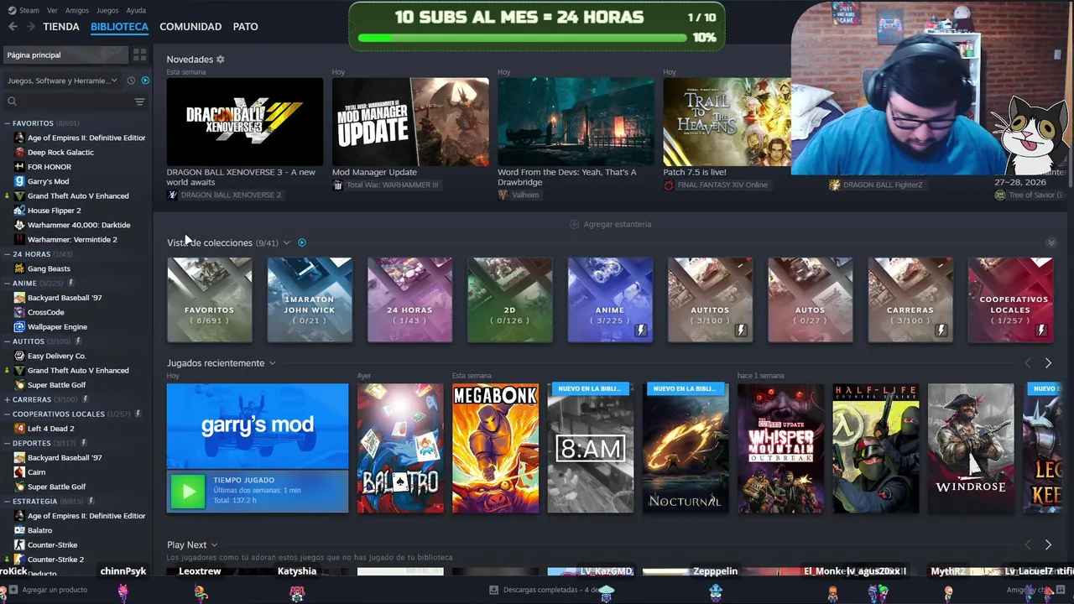Screen dimensions: 1074x604
Task: Switch to the COMUNIDAD tab
Action: click(x=190, y=27)
